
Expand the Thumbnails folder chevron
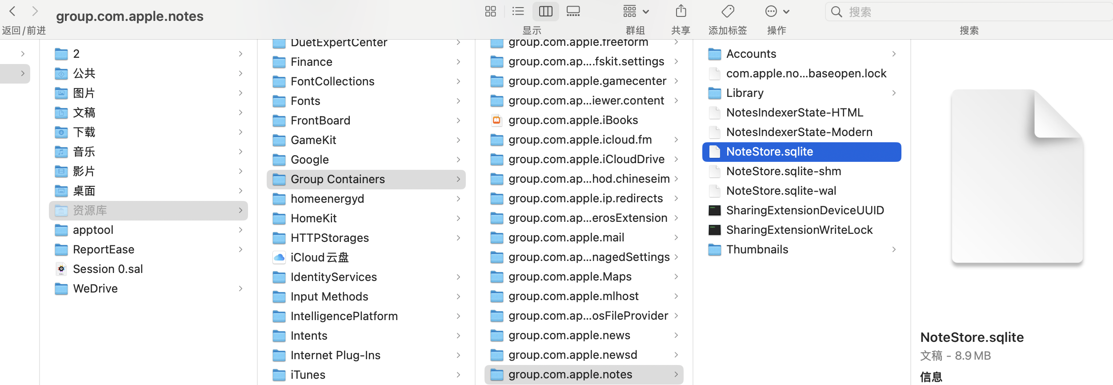(x=894, y=249)
